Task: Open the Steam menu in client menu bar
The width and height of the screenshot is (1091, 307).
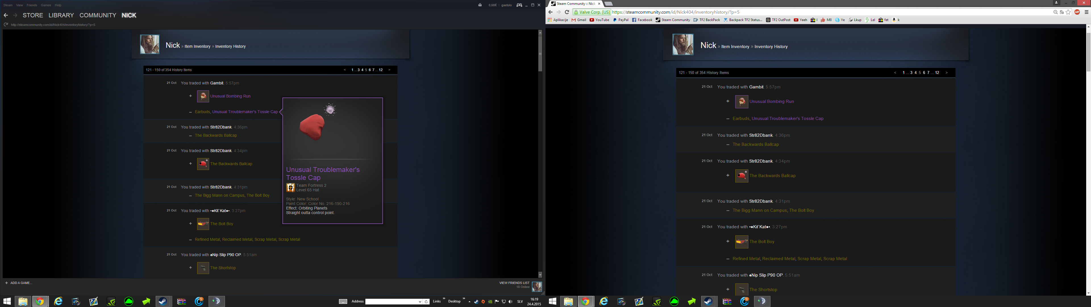Action: (x=8, y=5)
